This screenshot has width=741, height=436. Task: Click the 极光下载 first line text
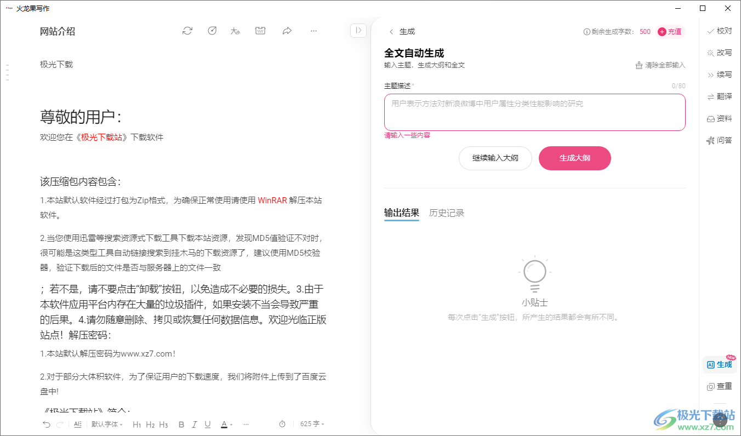(56, 64)
